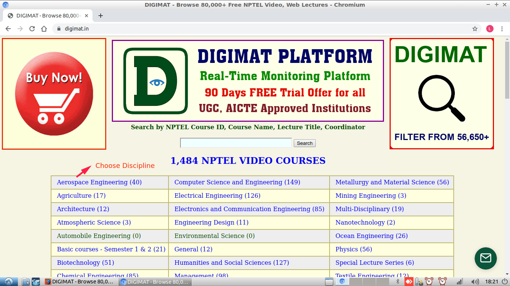This screenshot has width=510, height=286.
Task: Open the file manager taskbar icon
Action: 25,282
